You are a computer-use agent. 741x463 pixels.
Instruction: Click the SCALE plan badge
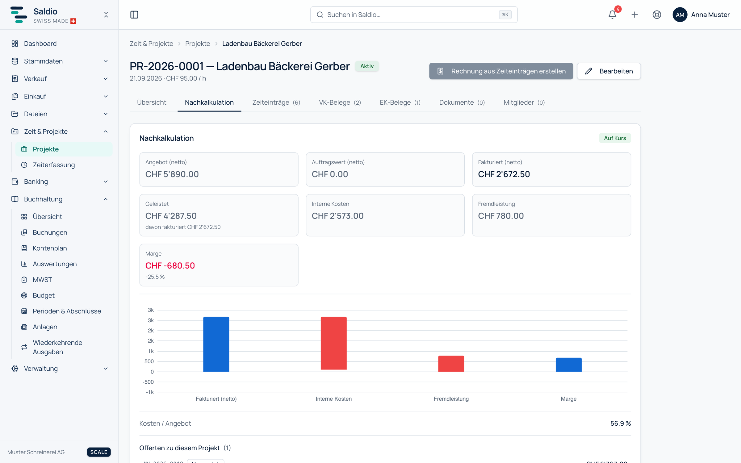pos(99,452)
